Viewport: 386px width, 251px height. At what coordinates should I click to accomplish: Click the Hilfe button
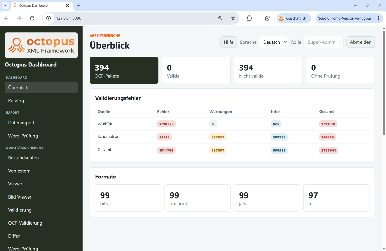(x=229, y=42)
